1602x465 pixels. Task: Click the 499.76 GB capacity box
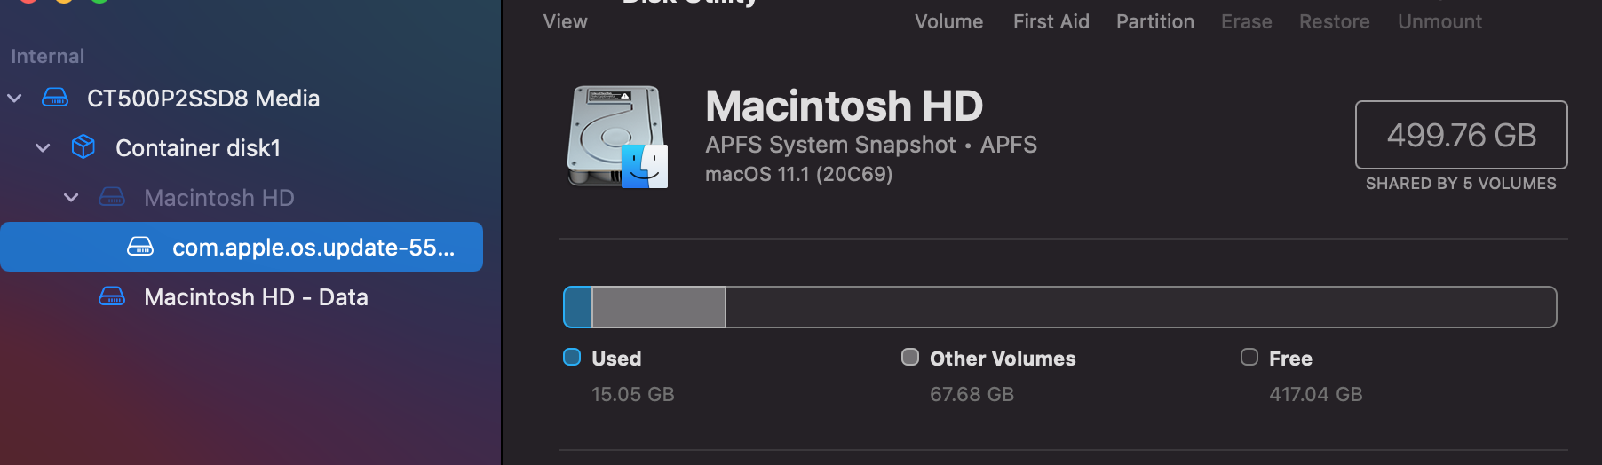click(1461, 135)
